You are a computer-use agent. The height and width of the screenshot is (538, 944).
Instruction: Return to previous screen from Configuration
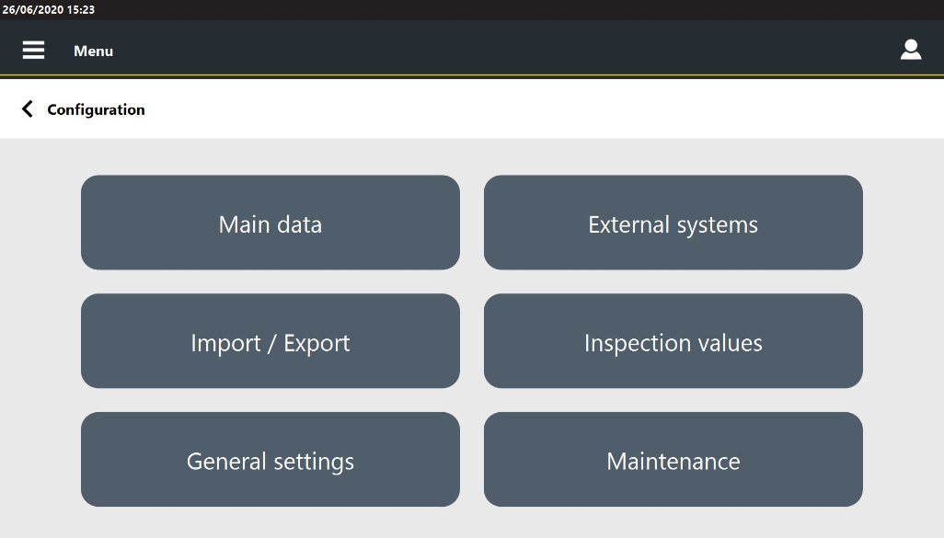coord(28,109)
